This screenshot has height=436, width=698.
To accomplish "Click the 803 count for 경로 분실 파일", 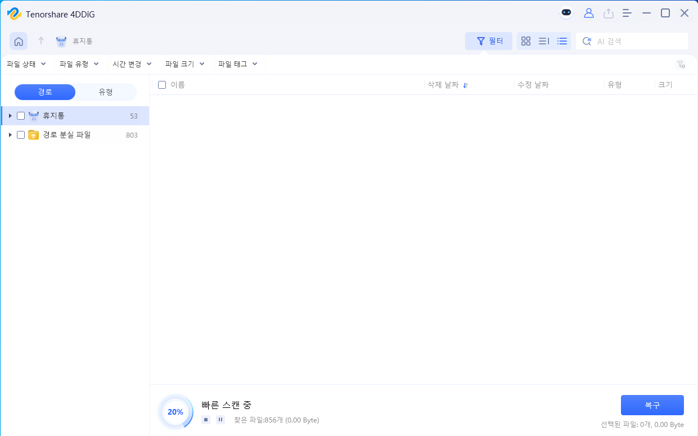I will pyautogui.click(x=132, y=135).
